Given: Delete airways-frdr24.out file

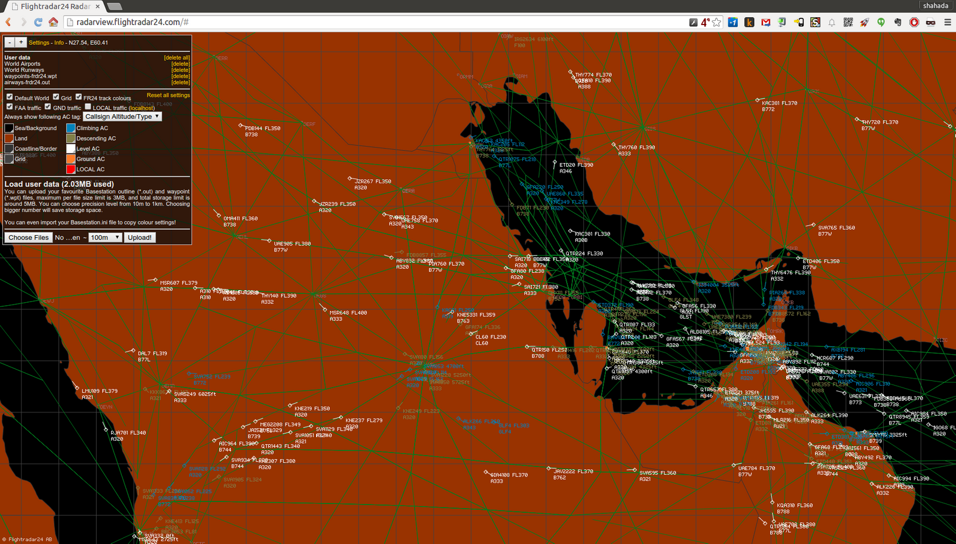Looking at the screenshot, I should (180, 82).
